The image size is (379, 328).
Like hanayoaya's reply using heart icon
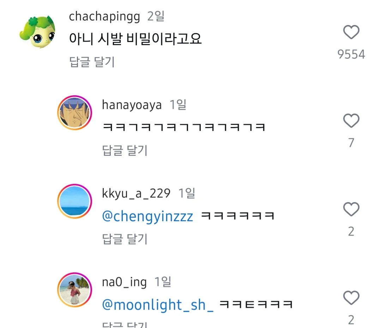coord(351,121)
